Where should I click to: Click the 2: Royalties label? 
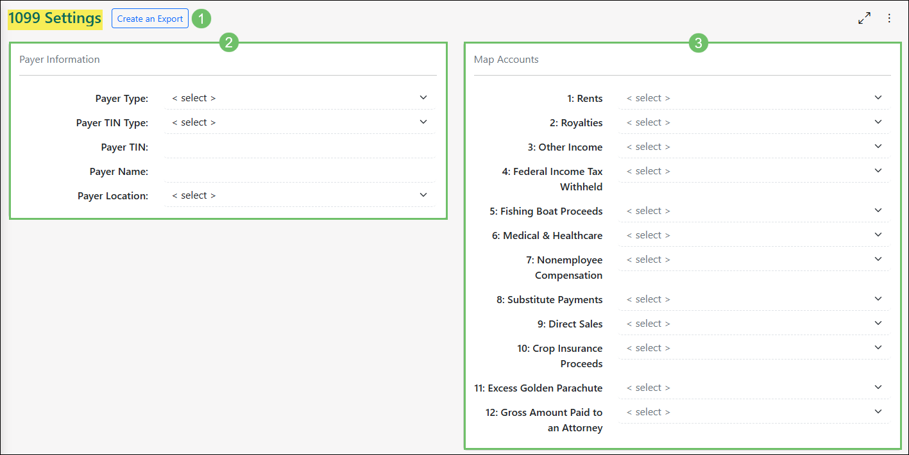pyautogui.click(x=576, y=123)
